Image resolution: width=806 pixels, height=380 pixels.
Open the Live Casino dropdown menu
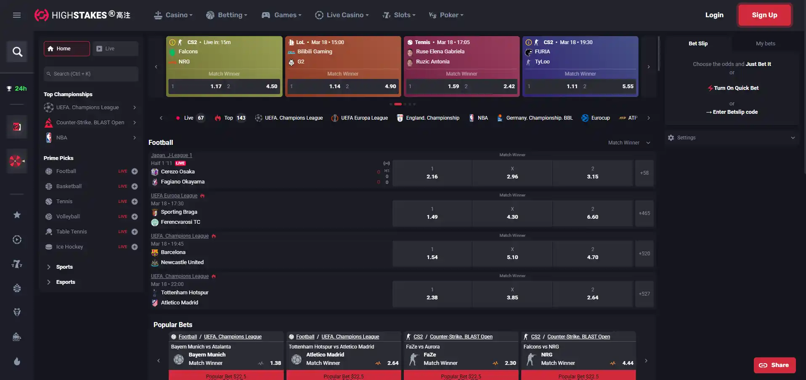coord(342,15)
